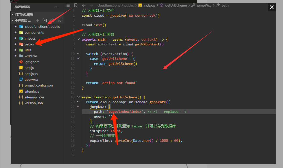
Task: Fold the exports.main function at line 7
Action: tap(78, 39)
